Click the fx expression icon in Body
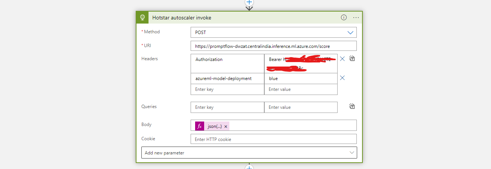Viewport: 491px width, 169px height. (x=200, y=126)
